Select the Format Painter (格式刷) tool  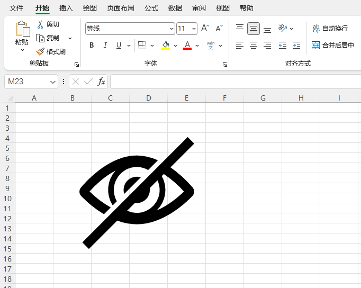tap(51, 51)
